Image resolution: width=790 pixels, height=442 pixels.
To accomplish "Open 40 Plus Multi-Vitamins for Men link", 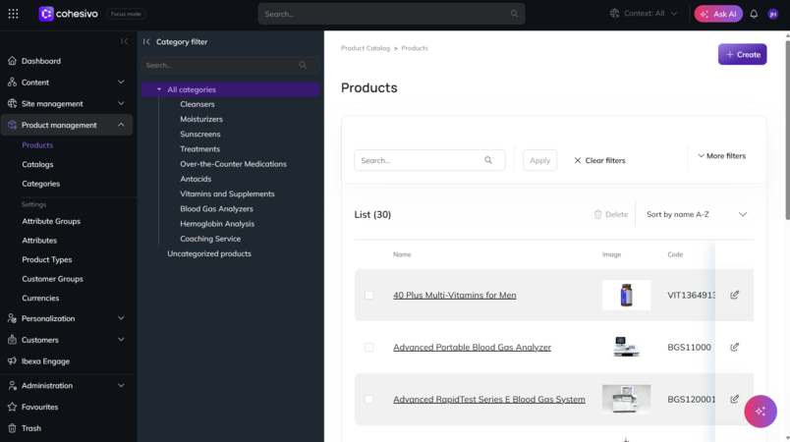I will coord(455,295).
